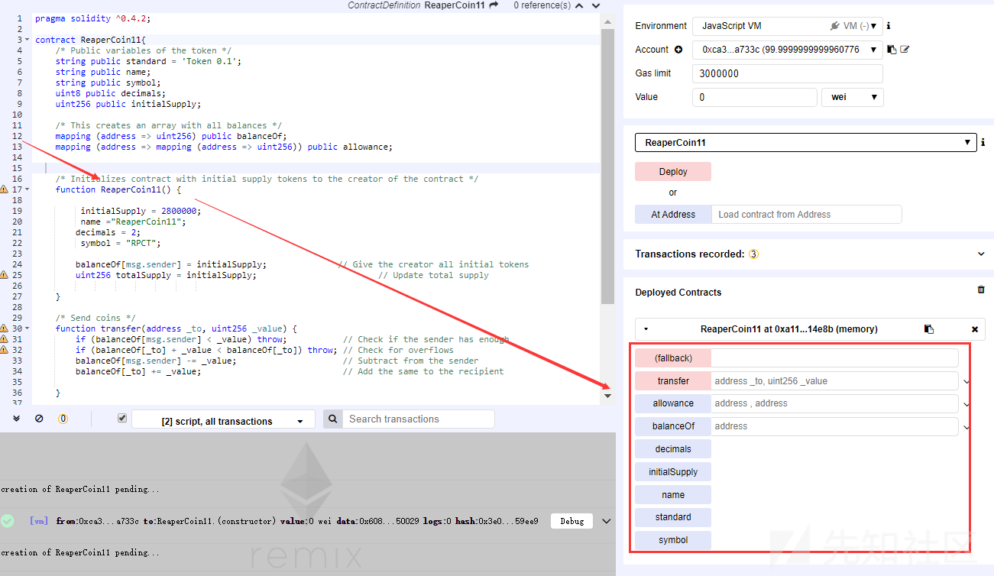994x576 pixels.
Task: Expand balanceOf function parameters chevron
Action: point(966,427)
